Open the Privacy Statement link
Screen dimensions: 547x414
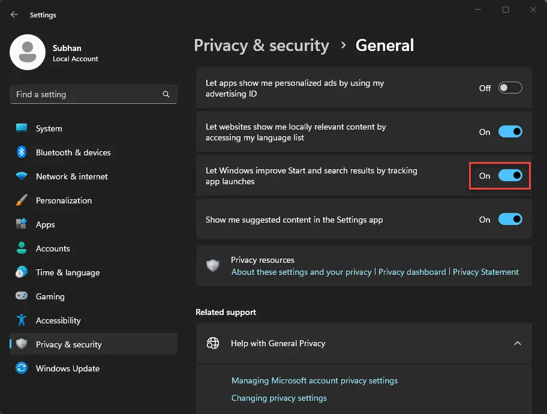[486, 272]
